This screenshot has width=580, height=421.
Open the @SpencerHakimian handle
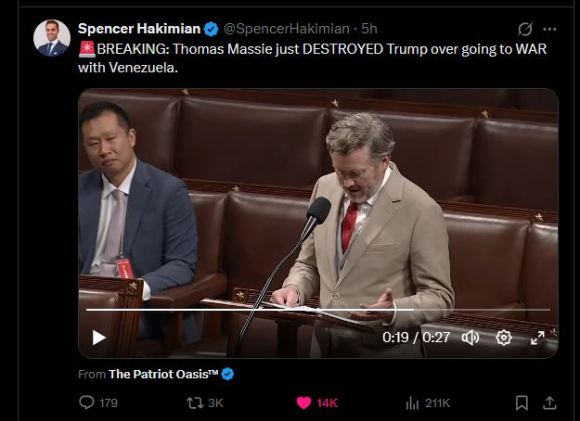(x=287, y=29)
